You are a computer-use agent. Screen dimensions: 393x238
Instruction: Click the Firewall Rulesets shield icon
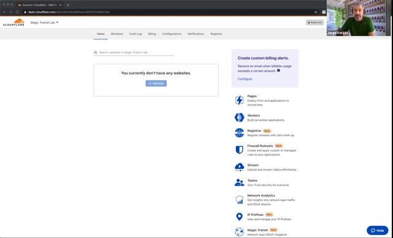pos(239,150)
